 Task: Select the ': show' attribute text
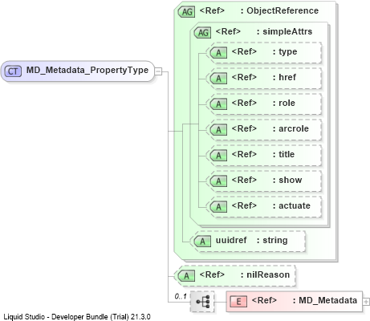tap(287, 180)
